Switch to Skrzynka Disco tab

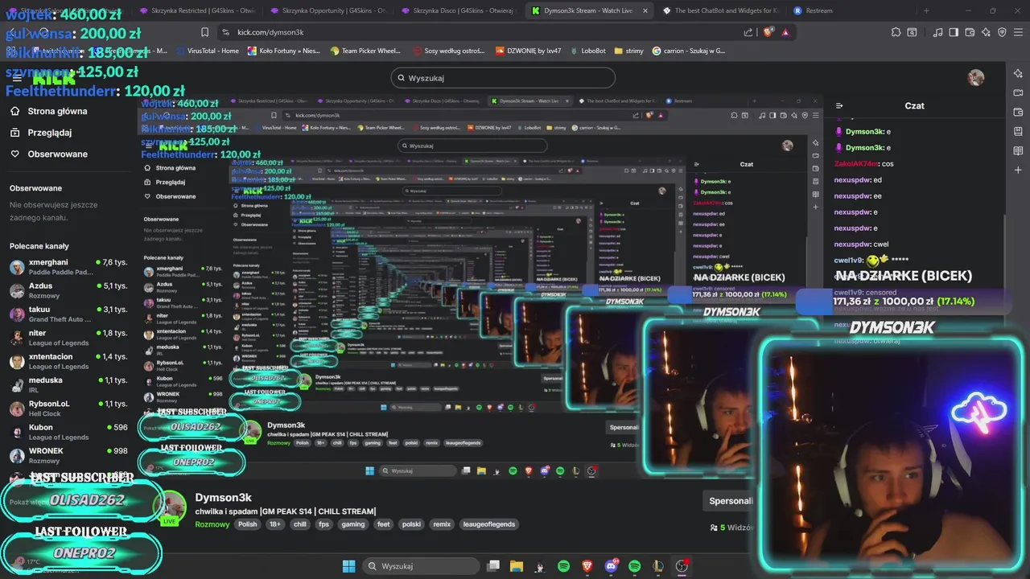459,10
